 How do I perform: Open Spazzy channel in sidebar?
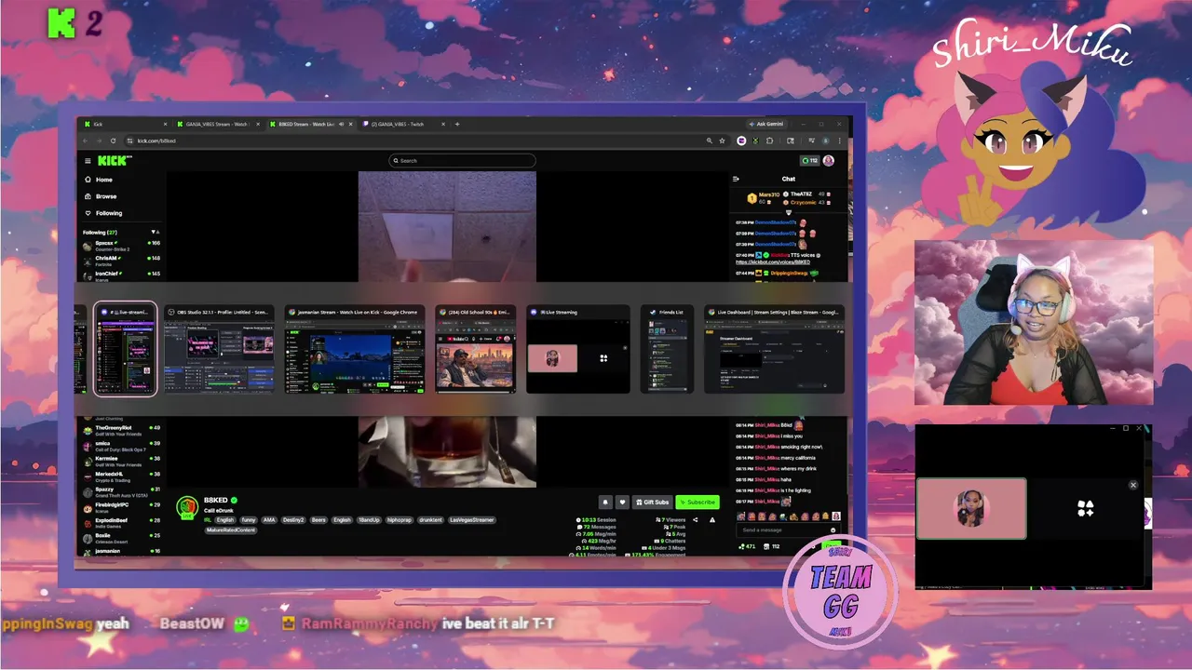point(121,491)
